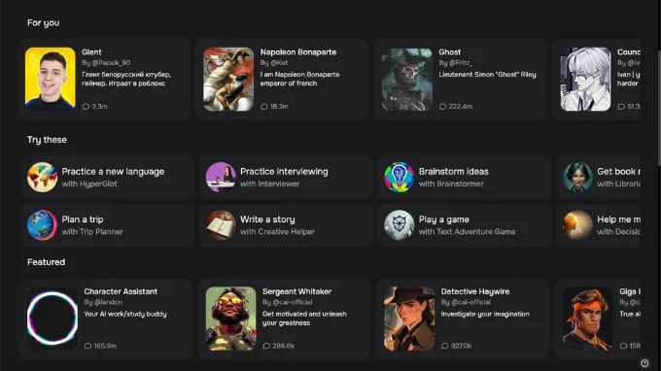This screenshot has height=371, width=661.
Task: Click Ghost title text
Action: 450,52
